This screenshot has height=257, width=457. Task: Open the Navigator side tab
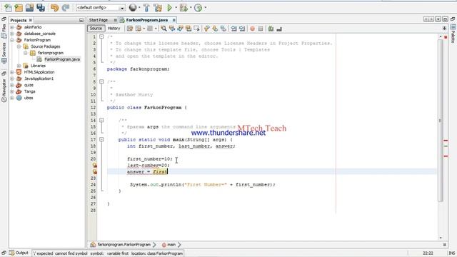click(x=4, y=91)
